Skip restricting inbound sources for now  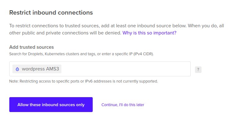coord(123,105)
